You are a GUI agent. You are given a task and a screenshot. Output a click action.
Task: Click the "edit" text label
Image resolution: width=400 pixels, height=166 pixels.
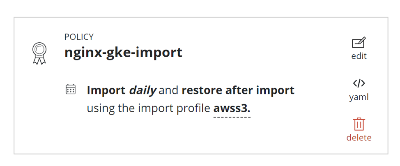(x=359, y=56)
